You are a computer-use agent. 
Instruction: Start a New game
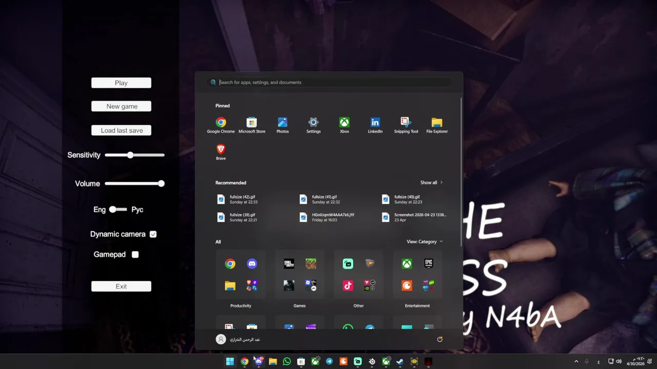point(121,106)
